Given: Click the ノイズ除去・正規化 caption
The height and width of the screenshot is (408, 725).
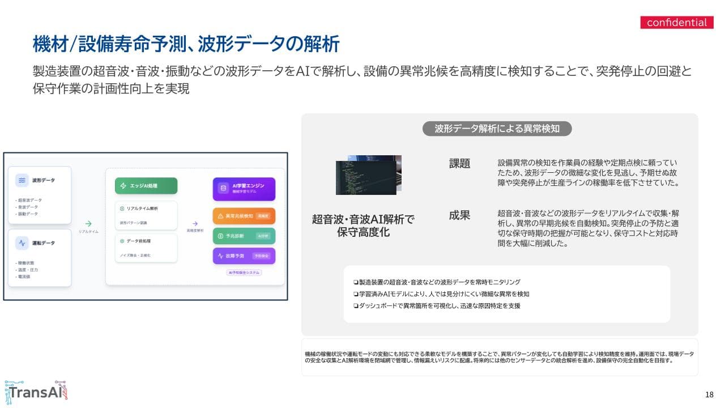Looking at the screenshot, I should coord(135,256).
